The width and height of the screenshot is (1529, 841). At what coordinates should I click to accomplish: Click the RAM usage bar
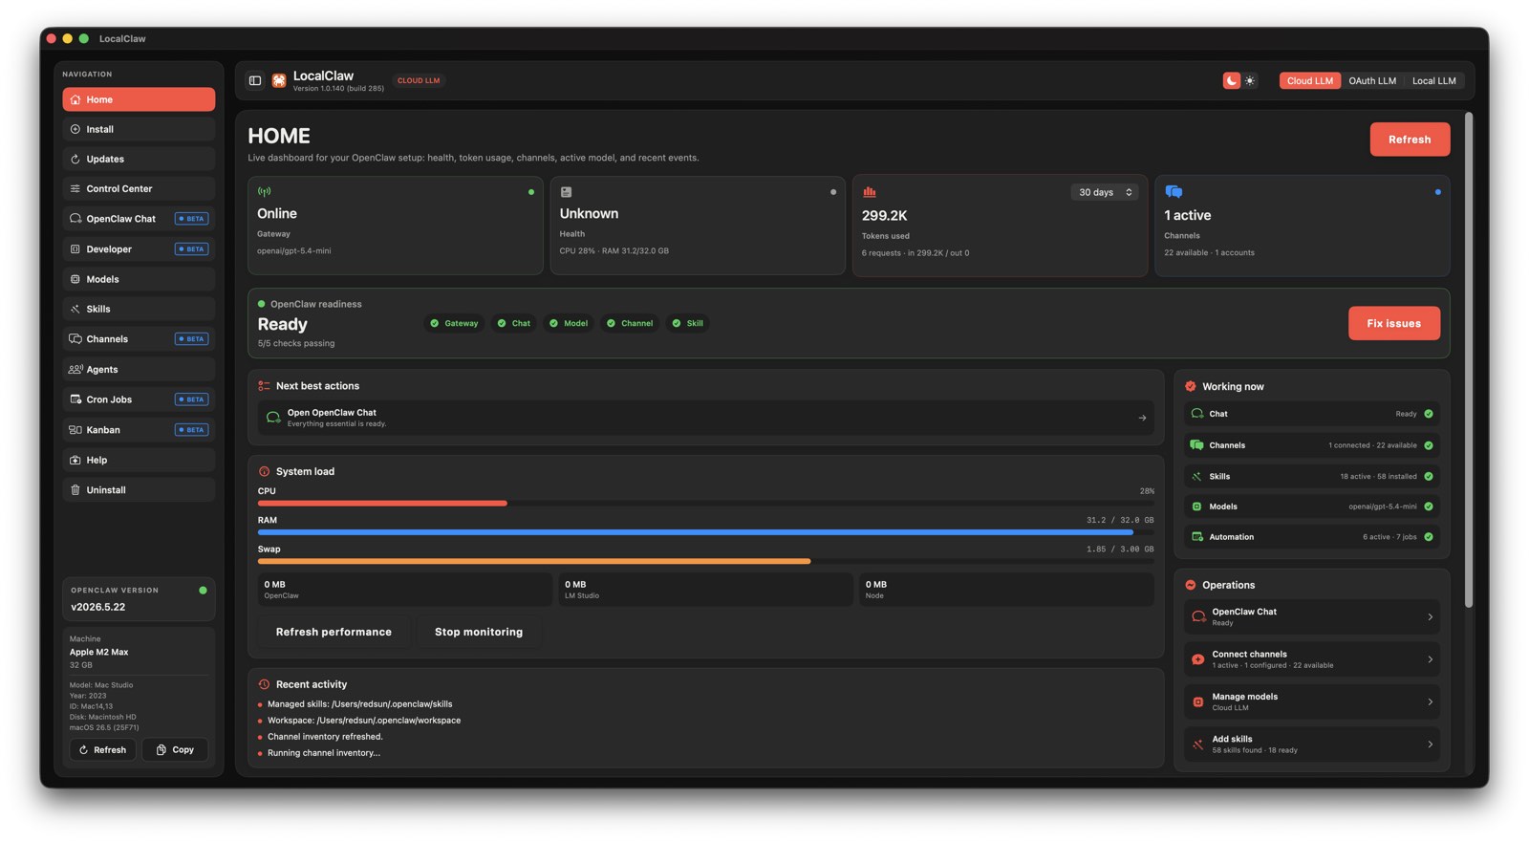[x=705, y=532]
